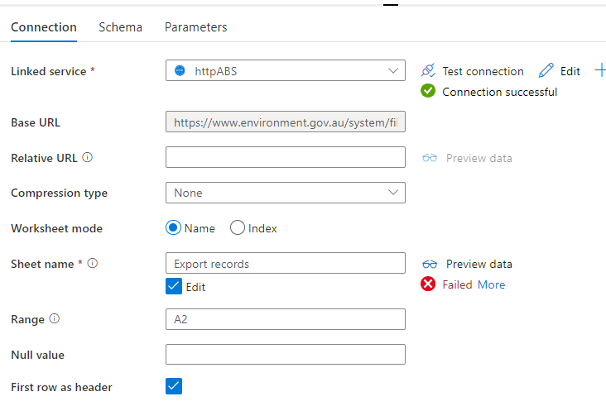Switch to the Parameters tab

(196, 27)
